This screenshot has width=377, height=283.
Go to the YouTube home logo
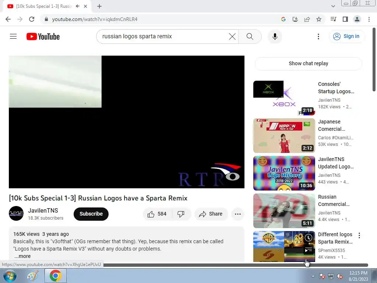(43, 36)
